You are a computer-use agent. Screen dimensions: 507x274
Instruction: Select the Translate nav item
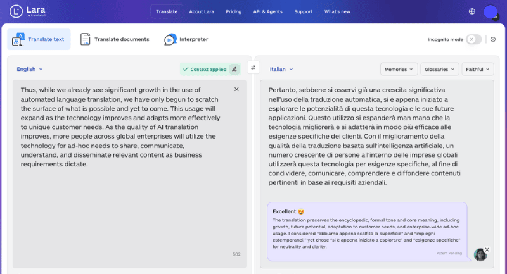coord(167,11)
